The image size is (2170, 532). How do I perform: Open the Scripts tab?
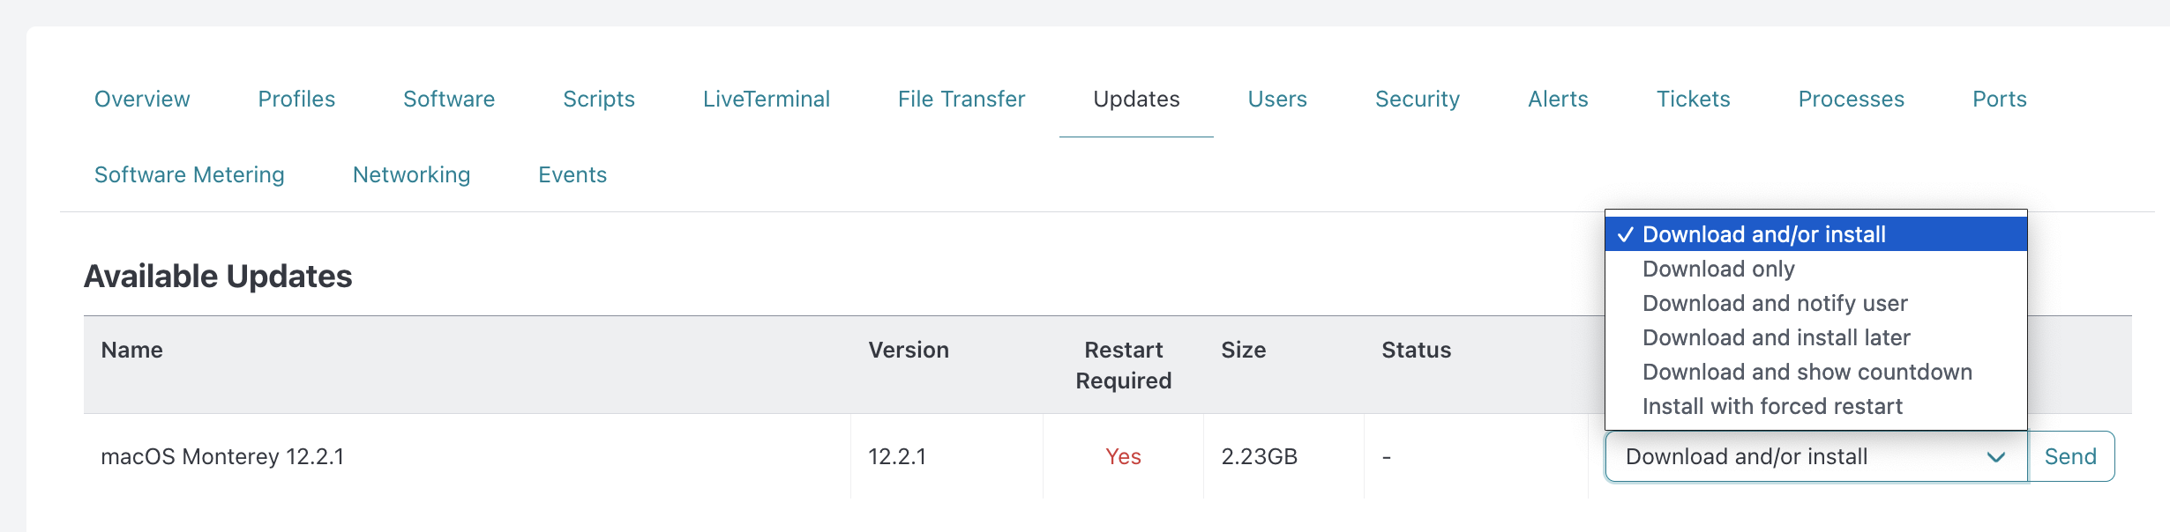(599, 100)
